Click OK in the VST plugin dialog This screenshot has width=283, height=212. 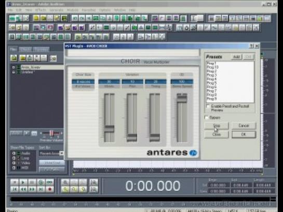tap(244, 134)
